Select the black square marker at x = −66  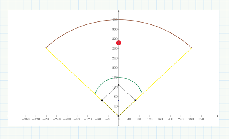(102, 100)
